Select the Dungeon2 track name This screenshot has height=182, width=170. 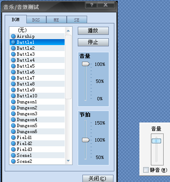[27, 108]
